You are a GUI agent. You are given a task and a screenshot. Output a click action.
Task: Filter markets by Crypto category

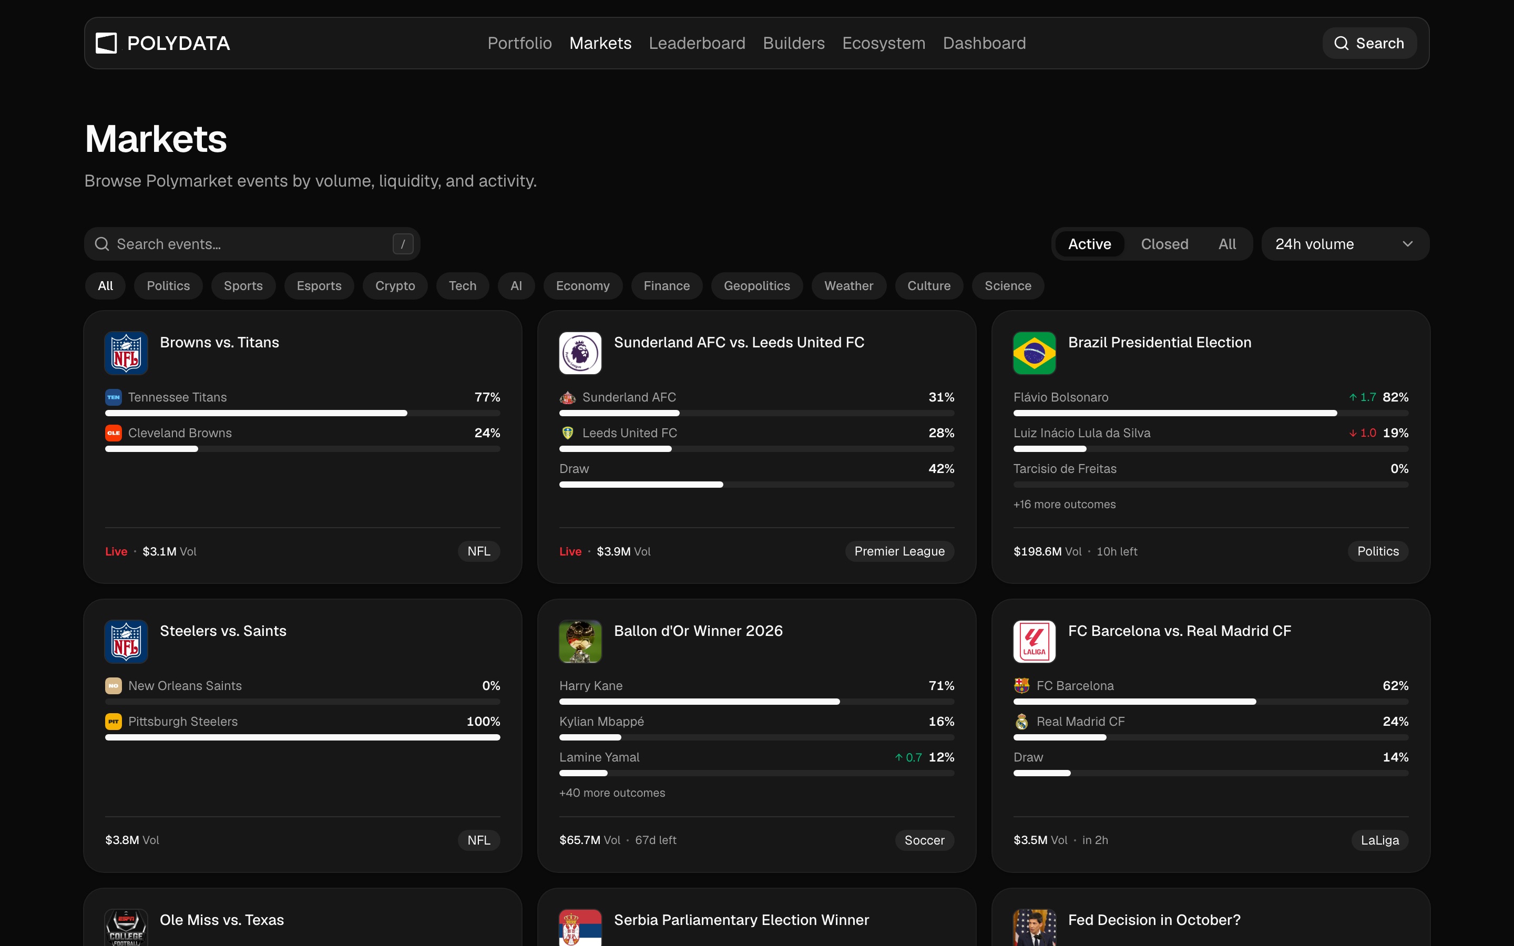tap(395, 286)
